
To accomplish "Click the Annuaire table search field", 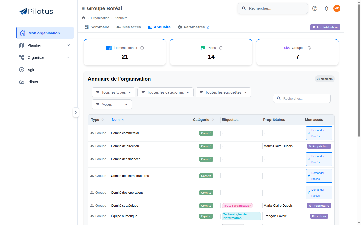I will click(x=302, y=98).
